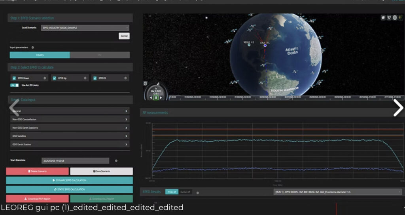Expand the GSO Earth Station section
Viewport: 405px width, 215px height.
(70, 145)
